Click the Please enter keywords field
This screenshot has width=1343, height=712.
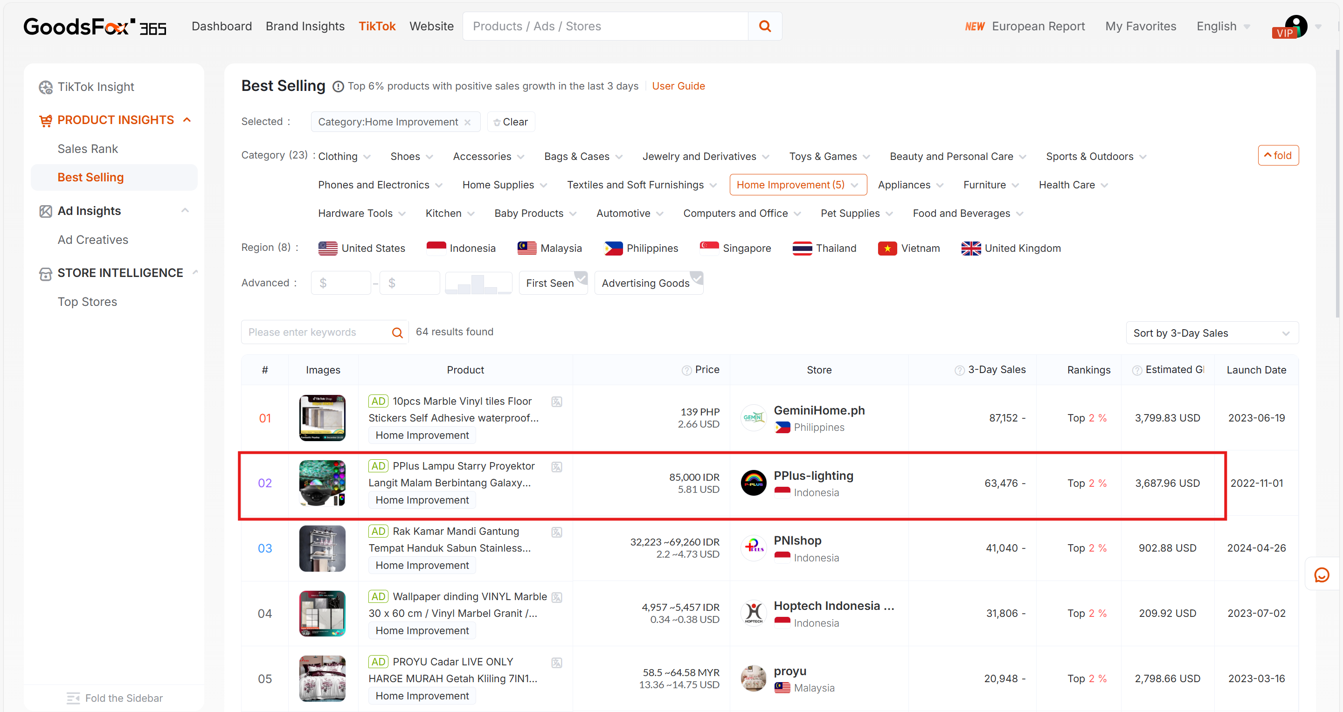(316, 332)
